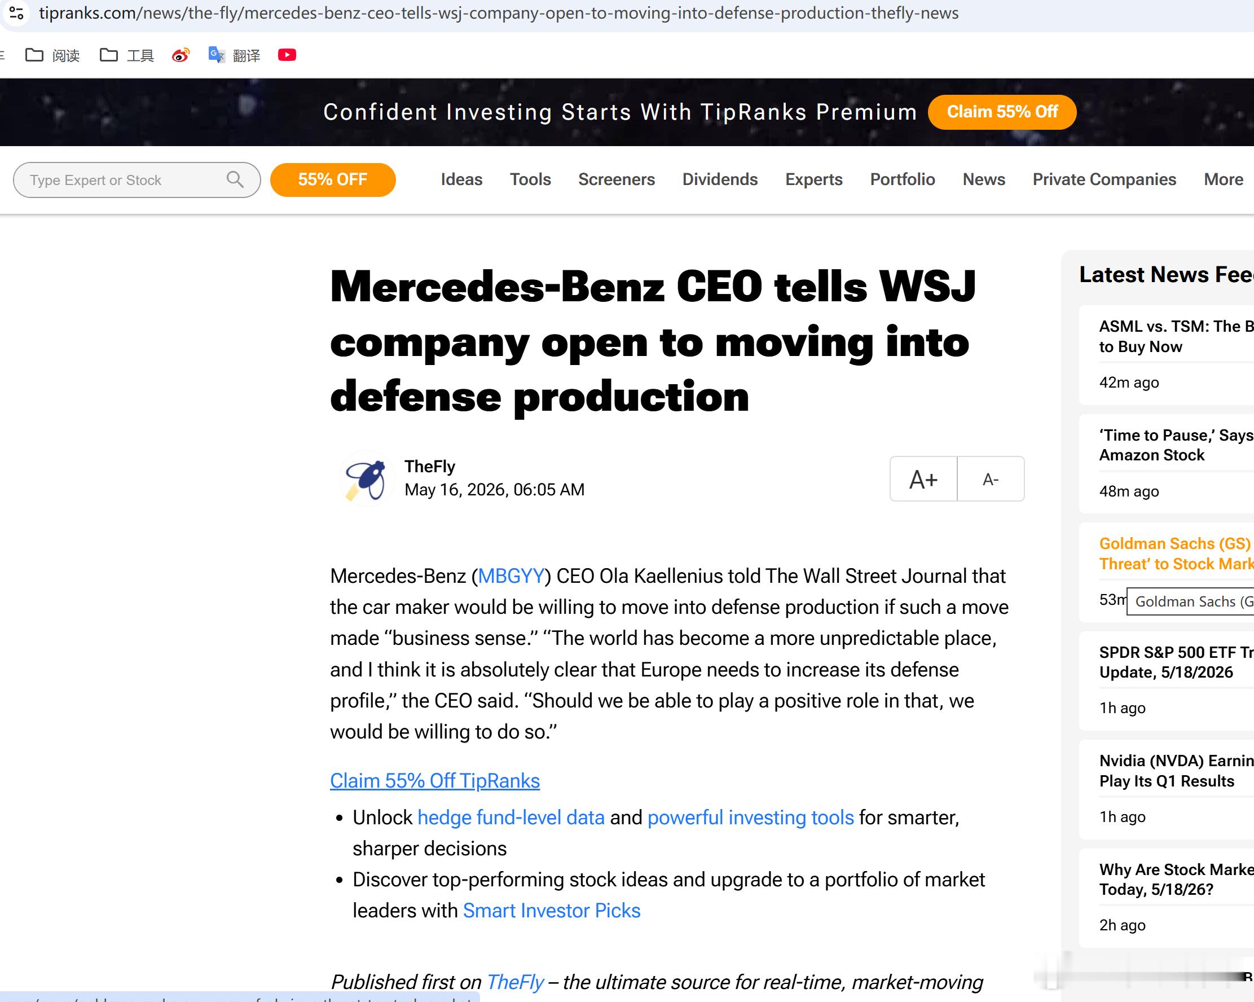The image size is (1254, 1002).
Task: Open the 工具 bookmark folder
Action: (127, 55)
